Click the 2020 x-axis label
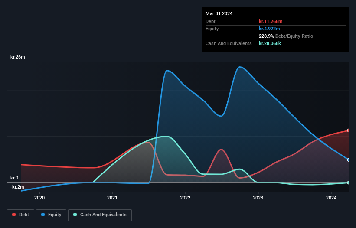The width and height of the screenshot is (356, 228). pyautogui.click(x=39, y=198)
